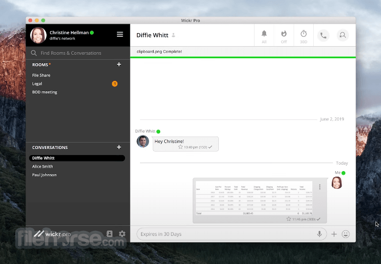Open settings gear in sidebar footer
381x264 pixels.
pyautogui.click(x=122, y=234)
